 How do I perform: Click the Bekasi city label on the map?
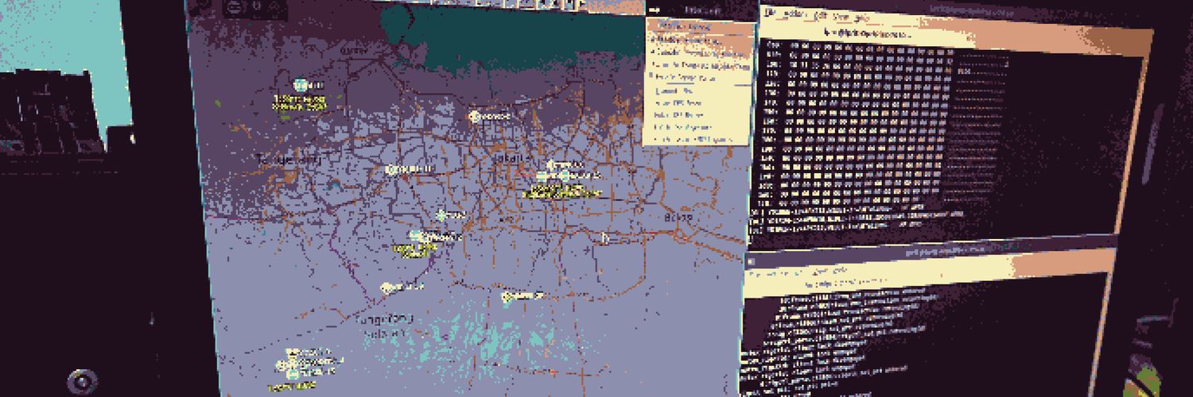[678, 218]
